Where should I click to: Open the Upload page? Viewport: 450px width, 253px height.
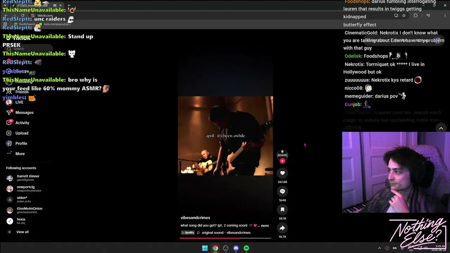[x=22, y=133]
